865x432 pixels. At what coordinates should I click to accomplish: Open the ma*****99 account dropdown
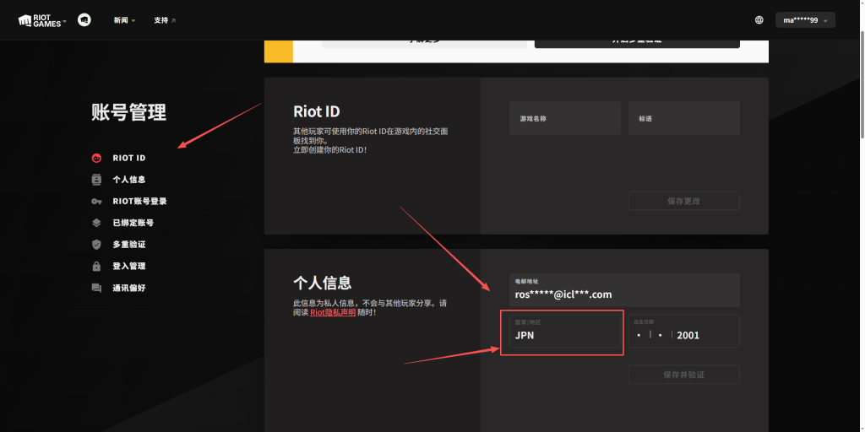pos(805,20)
